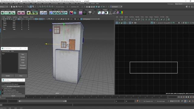Click the Export button in the FBX window

(13, 96)
